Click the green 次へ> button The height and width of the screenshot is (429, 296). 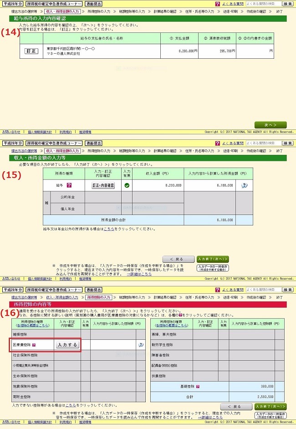click(270, 125)
